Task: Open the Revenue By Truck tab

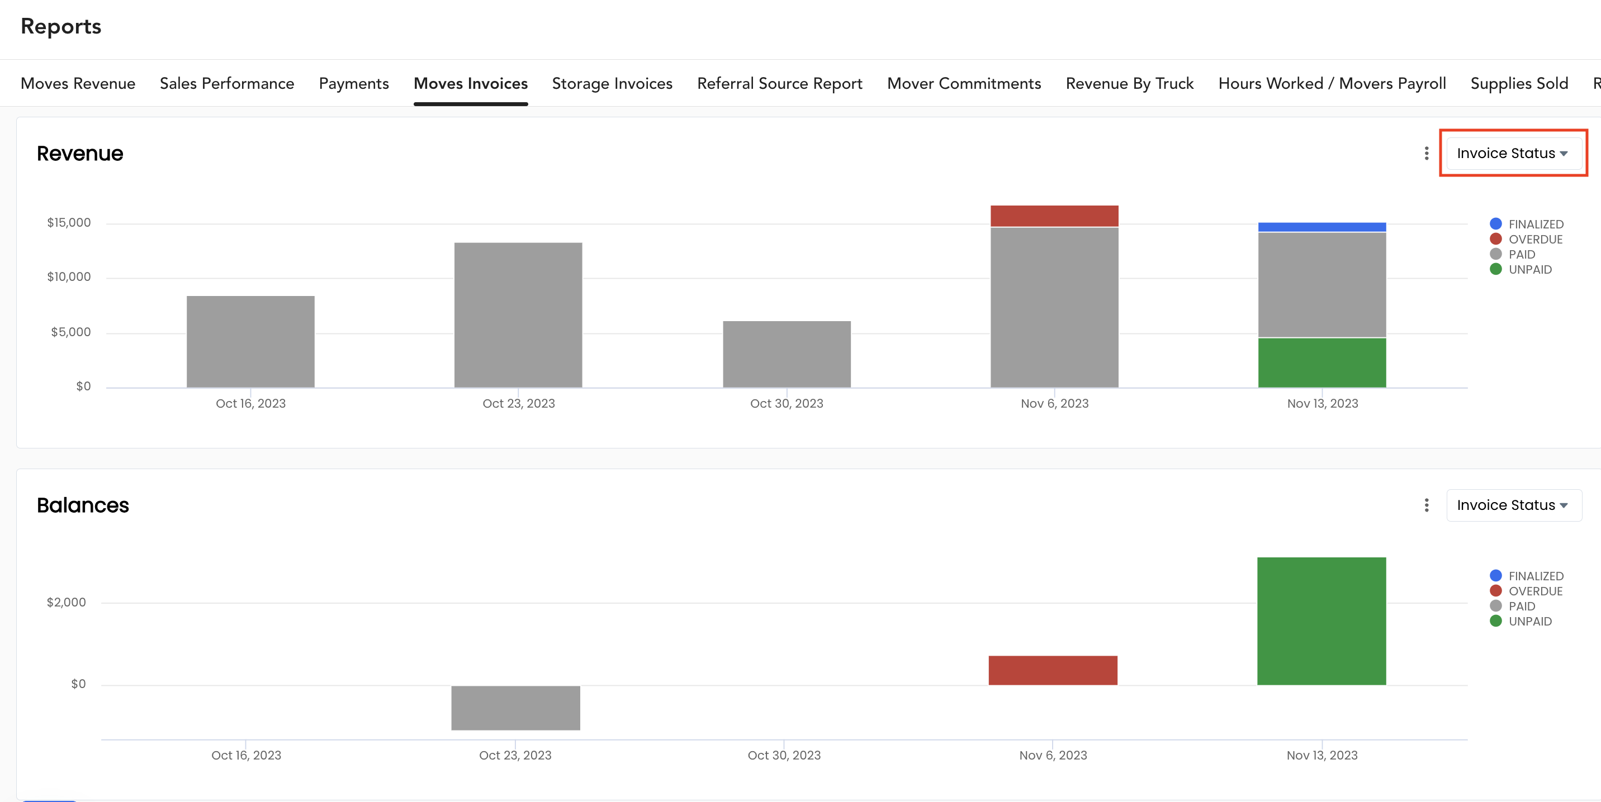Action: tap(1129, 83)
